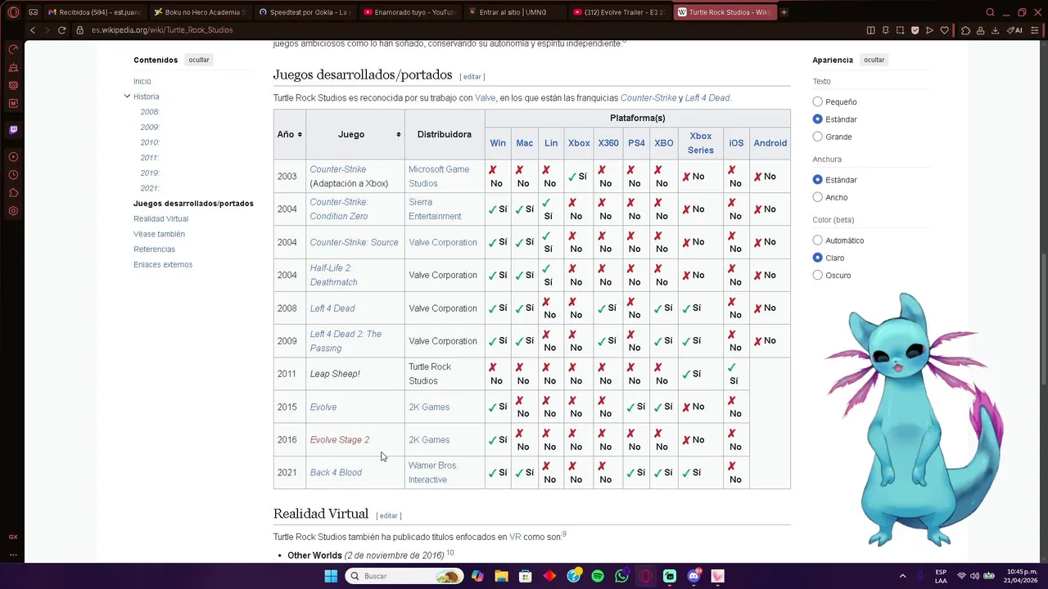Click the heart bookmark icon in address bar
Viewport: 1048px width, 589px height.
944,30
